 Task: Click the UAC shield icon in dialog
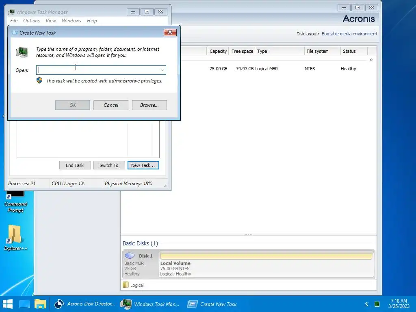39,80
